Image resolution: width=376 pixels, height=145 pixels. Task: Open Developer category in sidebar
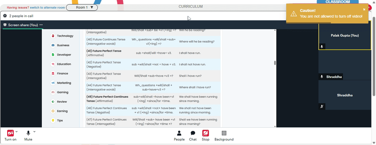pos(61,55)
